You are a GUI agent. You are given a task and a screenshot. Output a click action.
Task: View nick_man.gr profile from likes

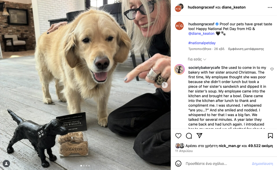[x=230, y=146]
